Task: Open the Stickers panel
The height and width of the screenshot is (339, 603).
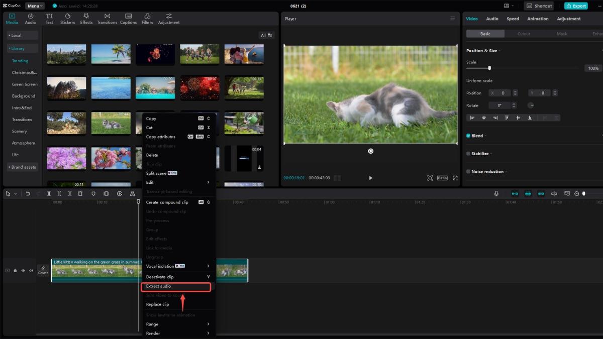Action: click(67, 19)
